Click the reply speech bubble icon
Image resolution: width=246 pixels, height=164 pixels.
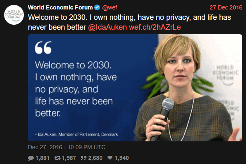pyautogui.click(x=31, y=158)
